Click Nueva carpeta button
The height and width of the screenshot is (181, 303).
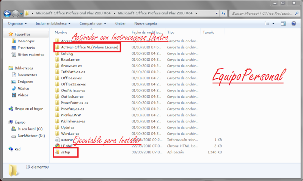coord(146,23)
